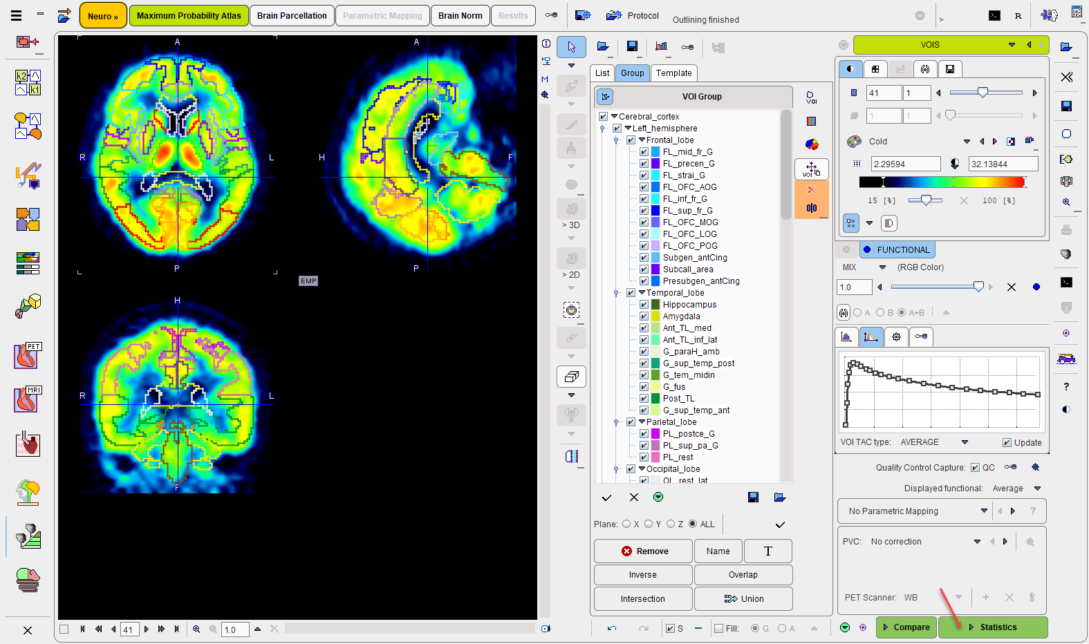
Task: Click the Inverse button
Action: coord(643,575)
